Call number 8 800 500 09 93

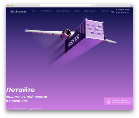point(122,10)
